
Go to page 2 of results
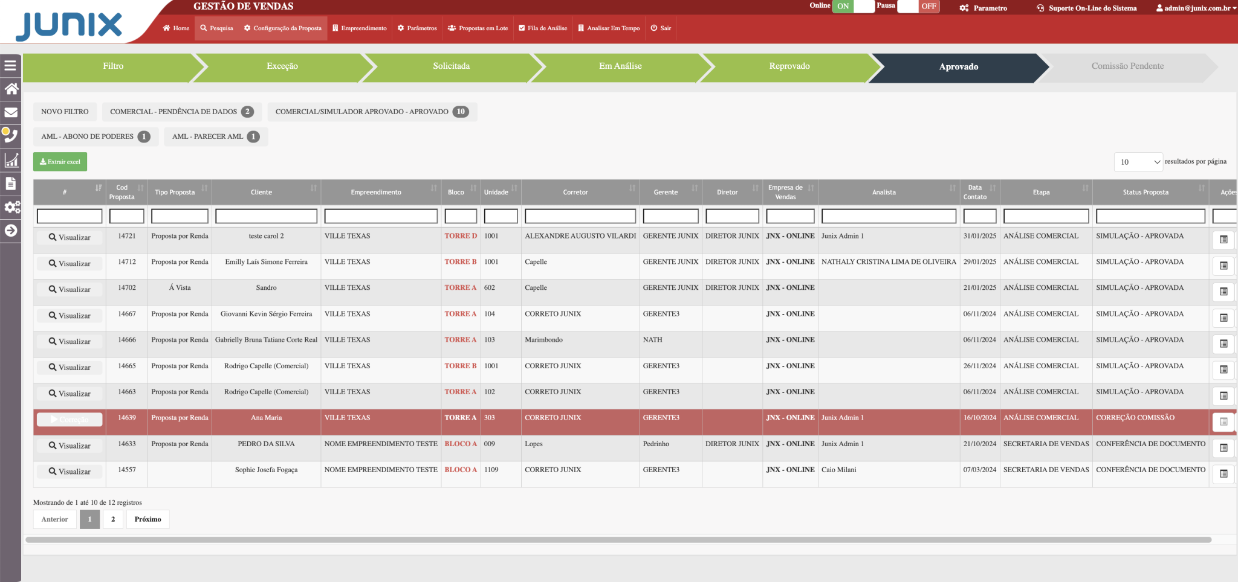113,519
